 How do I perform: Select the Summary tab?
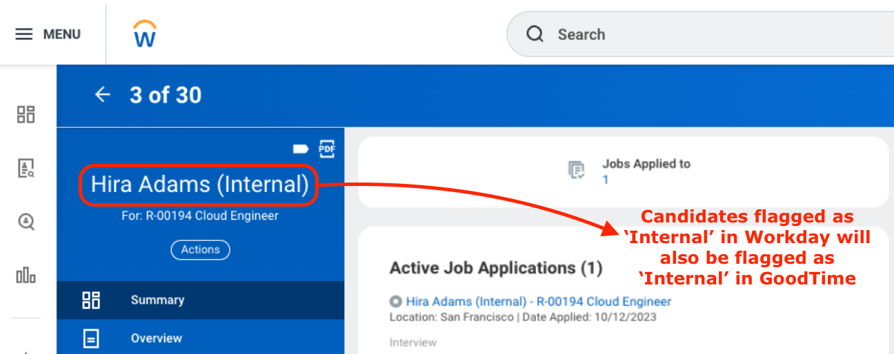pos(157,300)
